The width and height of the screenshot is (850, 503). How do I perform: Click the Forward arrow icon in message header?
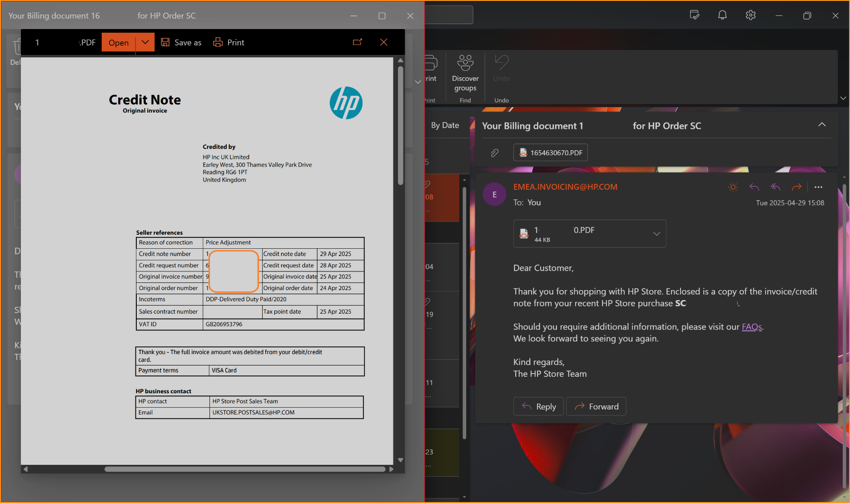click(796, 187)
